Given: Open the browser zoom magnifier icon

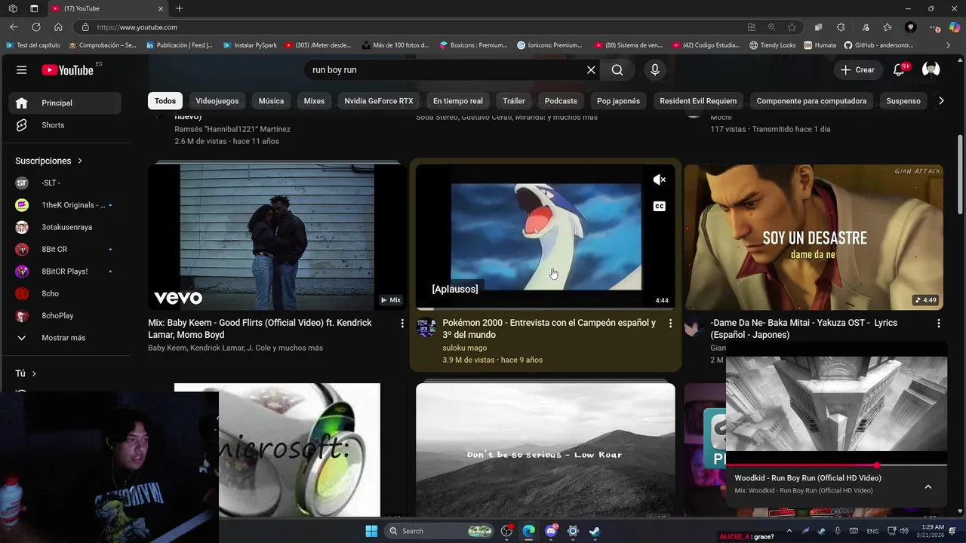Looking at the screenshot, I should click(x=771, y=27).
